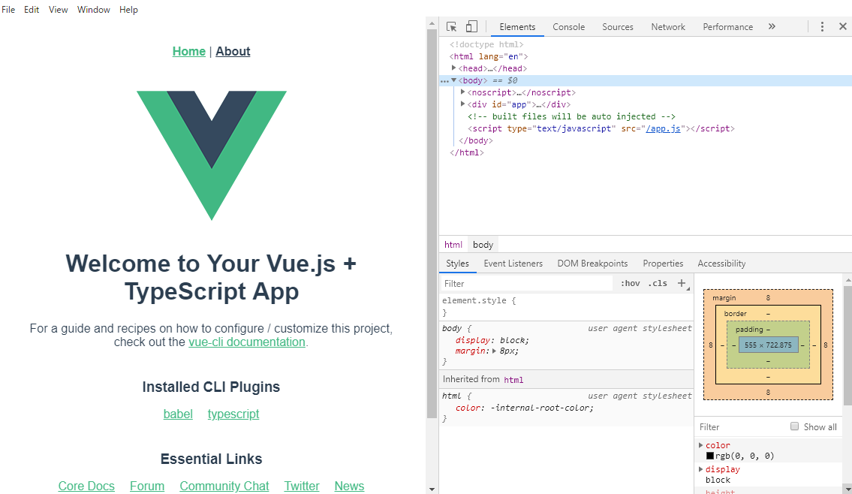The image size is (852, 494).
Task: Switch to the Network tab
Action: 668,26
